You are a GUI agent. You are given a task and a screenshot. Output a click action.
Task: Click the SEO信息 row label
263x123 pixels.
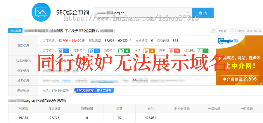point(23,46)
